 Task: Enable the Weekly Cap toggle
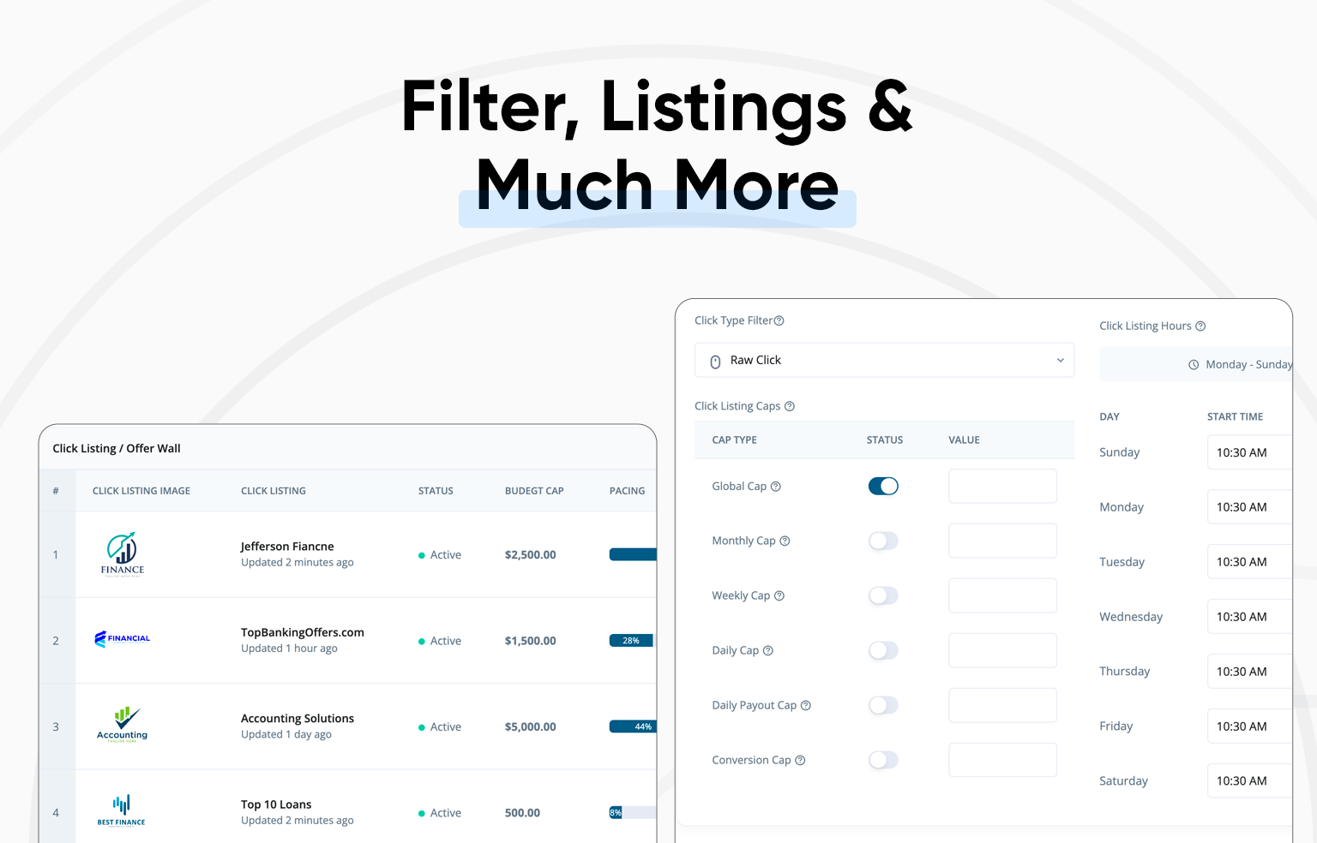click(883, 595)
